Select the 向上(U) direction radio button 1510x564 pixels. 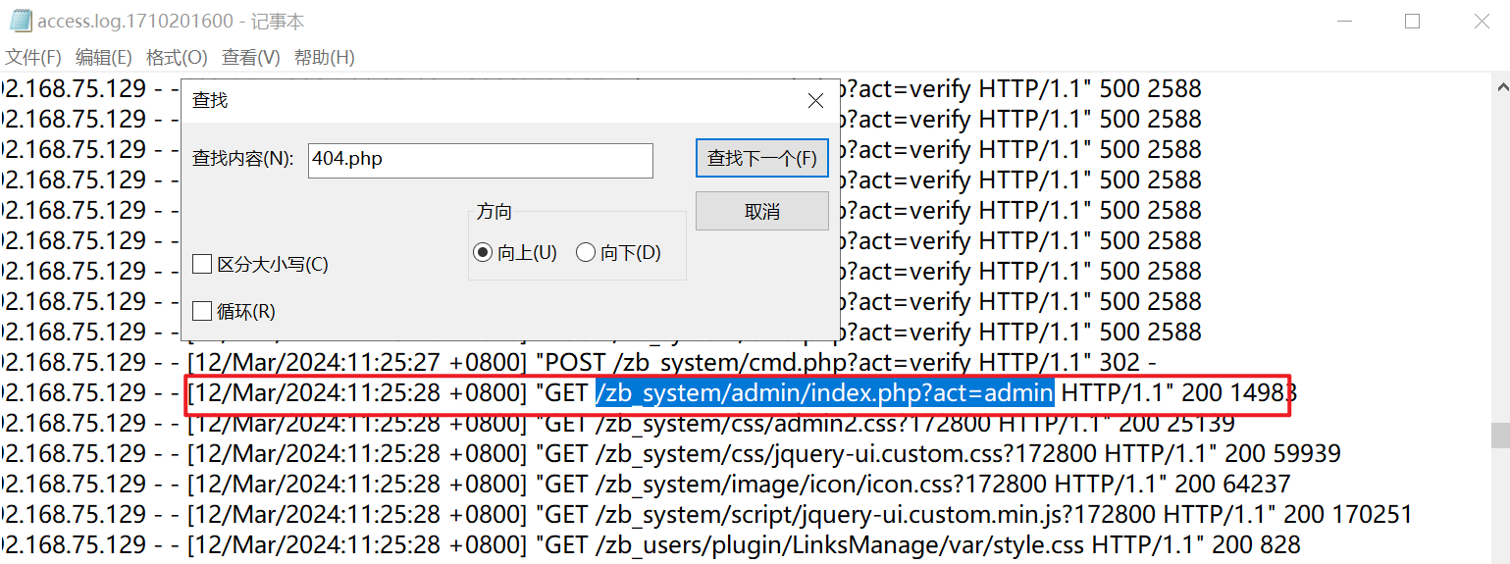coord(483,253)
